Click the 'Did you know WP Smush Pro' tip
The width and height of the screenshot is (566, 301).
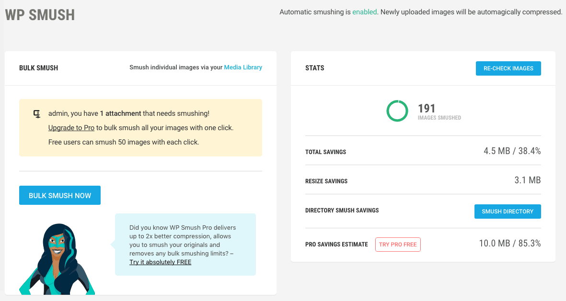click(185, 245)
